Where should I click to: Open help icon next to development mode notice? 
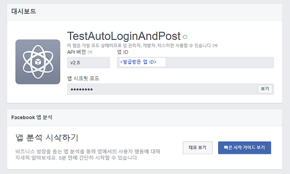215,46
